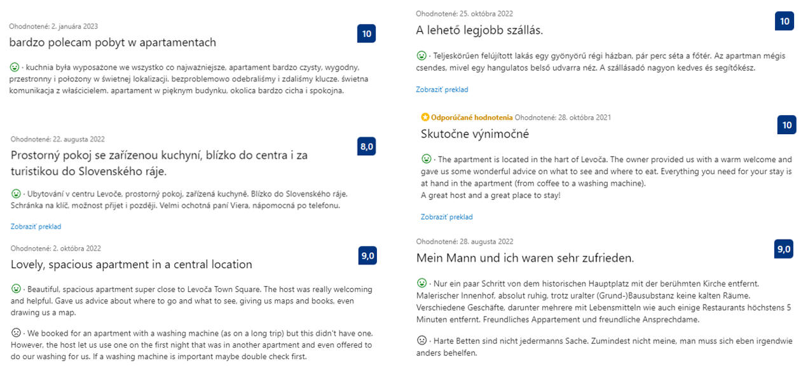
Task: Click the 'bardzo polecam pobyt w apartamentach' title
Action: 113,43
